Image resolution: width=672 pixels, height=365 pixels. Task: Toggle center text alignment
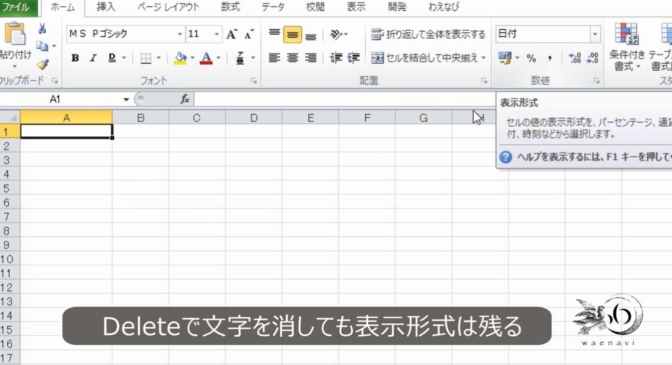(292, 58)
